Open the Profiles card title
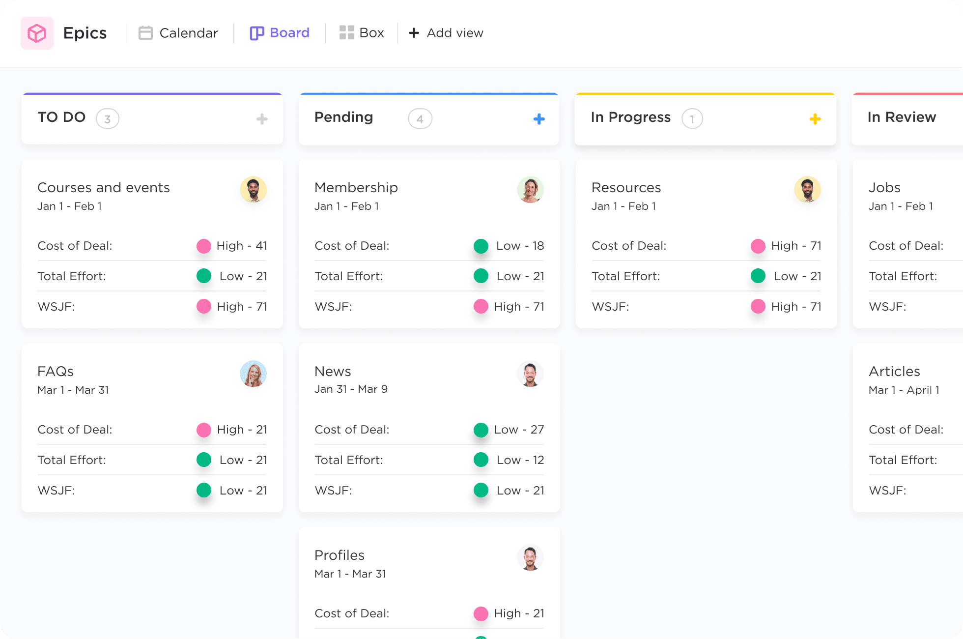This screenshot has height=639, width=963. coord(340,555)
